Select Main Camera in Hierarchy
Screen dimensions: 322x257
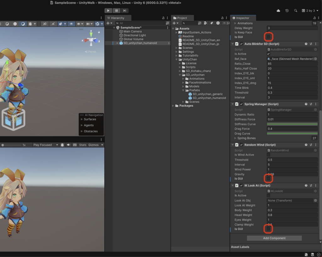(x=132, y=31)
